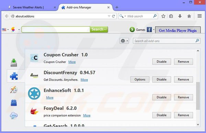Viewport: 206px width, 133px height.
Task: Expand dropdown next to colorful toolbar logo
Action: click(x=19, y=29)
